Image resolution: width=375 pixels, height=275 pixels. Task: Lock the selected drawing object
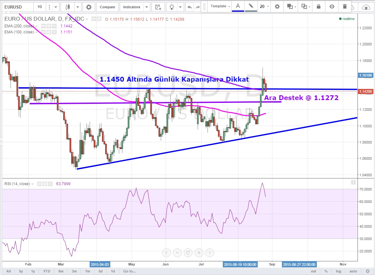(318, 6)
